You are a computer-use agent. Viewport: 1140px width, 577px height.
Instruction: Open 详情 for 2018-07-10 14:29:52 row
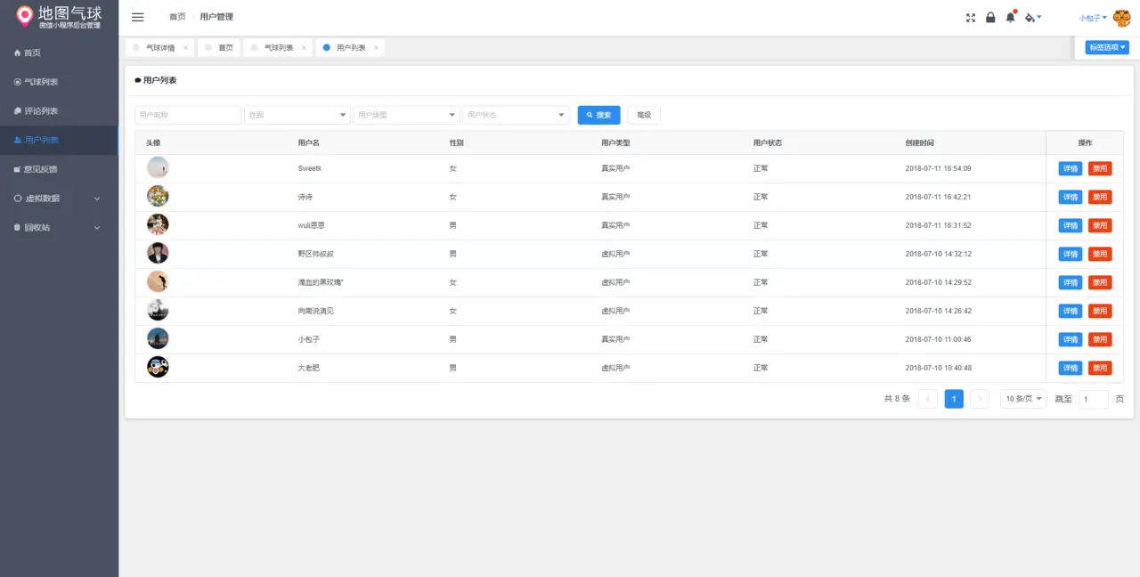pos(1071,282)
